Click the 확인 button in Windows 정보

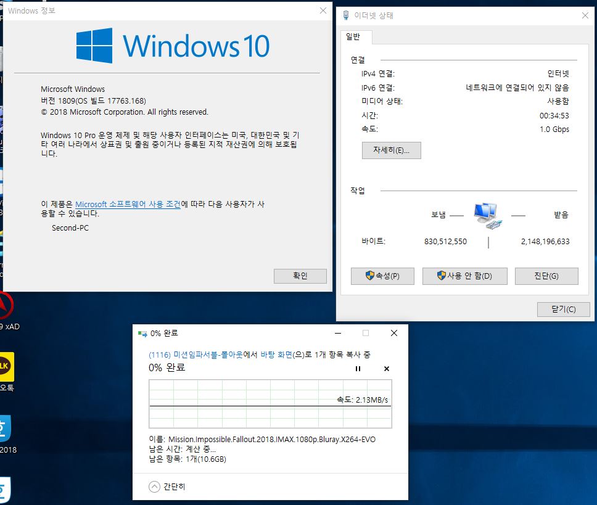300,276
